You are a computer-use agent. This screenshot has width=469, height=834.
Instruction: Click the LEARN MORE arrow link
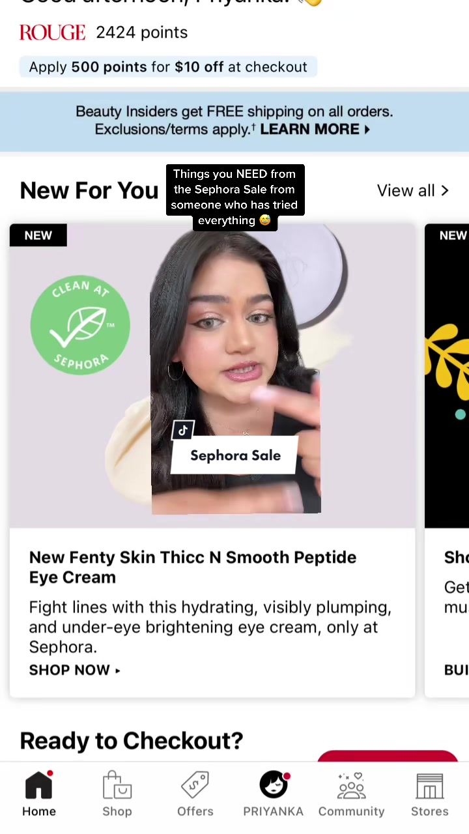(x=315, y=129)
